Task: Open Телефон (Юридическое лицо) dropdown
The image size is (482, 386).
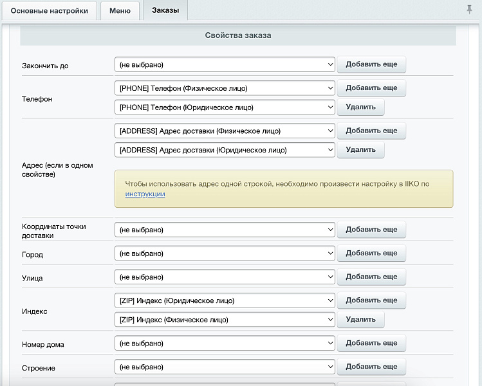Action: [x=225, y=107]
